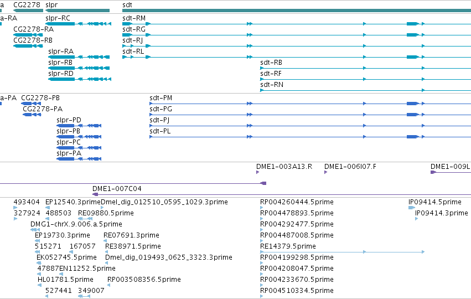Select the DMG1-chrX.9.006.a.5prime glyph
471x299 pixels.
coord(35,230)
